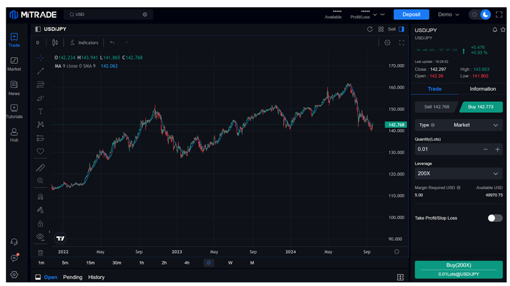Add USD/JPY to favorites star

point(503,30)
